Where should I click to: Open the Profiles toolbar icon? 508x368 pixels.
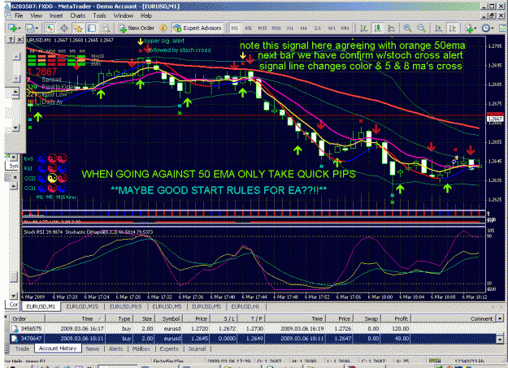29,28
